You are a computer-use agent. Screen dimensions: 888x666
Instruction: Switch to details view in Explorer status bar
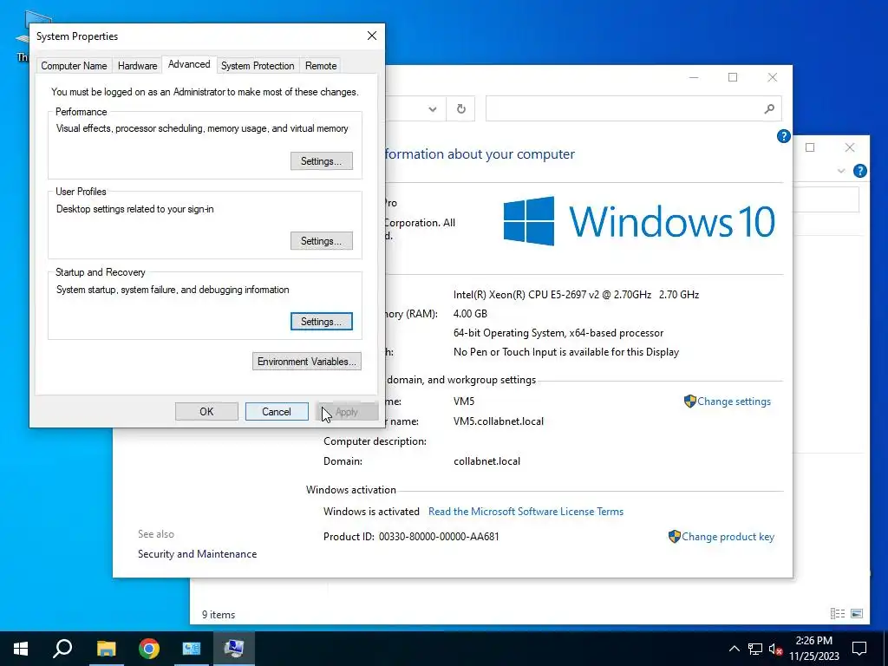(x=837, y=613)
